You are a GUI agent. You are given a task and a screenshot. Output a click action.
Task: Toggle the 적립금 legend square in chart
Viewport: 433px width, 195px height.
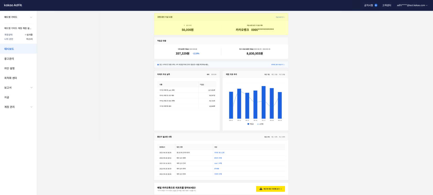[248, 124]
